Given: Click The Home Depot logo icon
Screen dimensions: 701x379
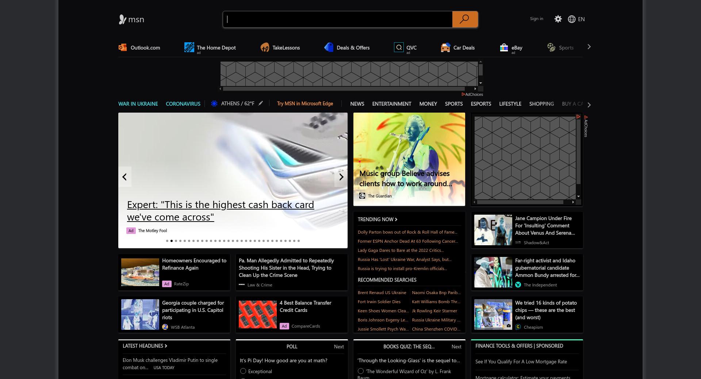Looking at the screenshot, I should tap(189, 47).
